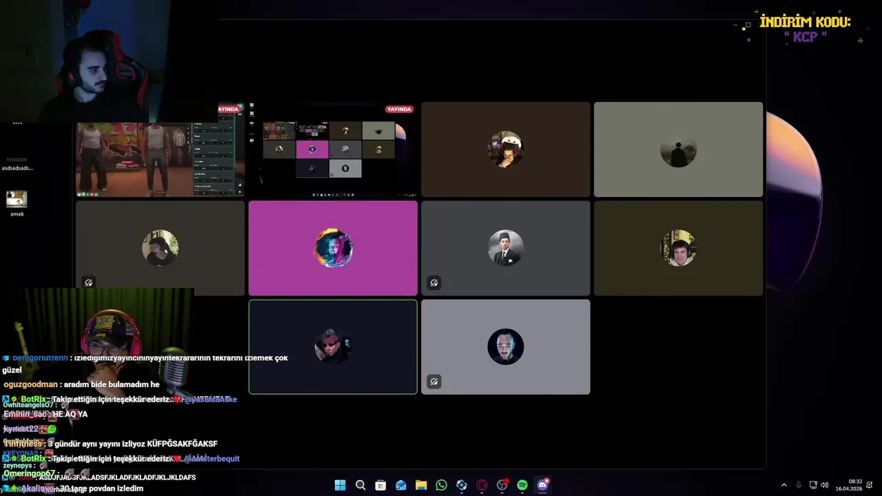Screen dimensions: 882x496
Task: Click the muted icon on the bald-man tile
Action: coord(433,381)
